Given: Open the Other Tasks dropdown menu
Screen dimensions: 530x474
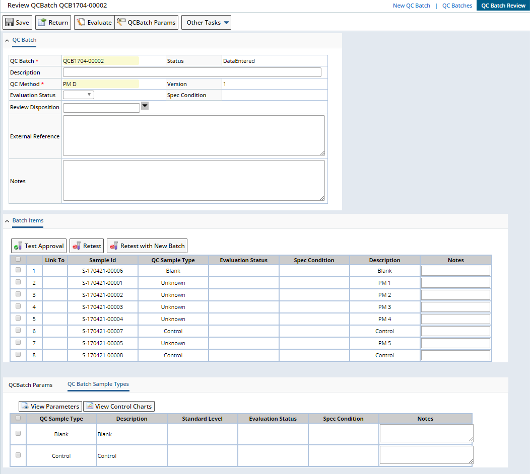Looking at the screenshot, I should click(206, 22).
